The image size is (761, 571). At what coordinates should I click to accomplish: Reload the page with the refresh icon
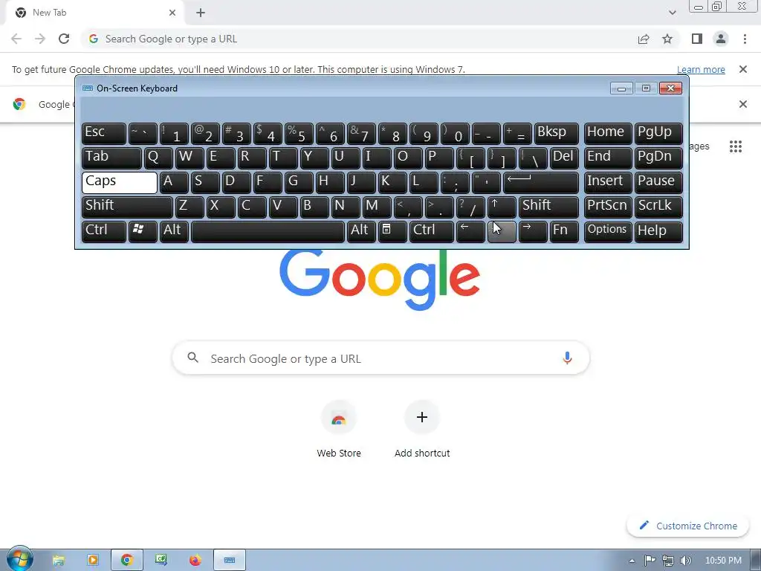point(64,39)
